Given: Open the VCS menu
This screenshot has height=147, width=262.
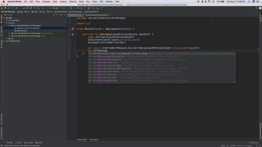Looking at the screenshot, I should pos(101,2).
